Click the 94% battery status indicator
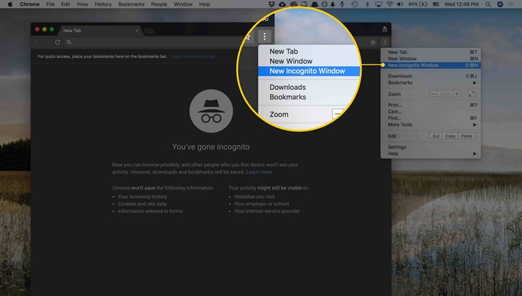The height and width of the screenshot is (296, 522). tap(418, 4)
